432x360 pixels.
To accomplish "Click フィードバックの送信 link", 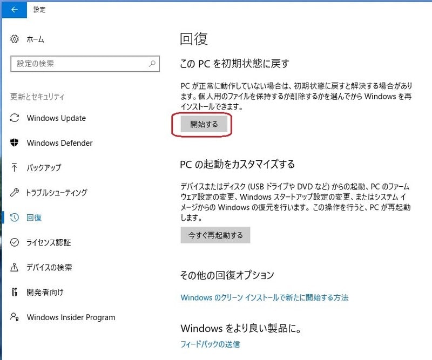I will [x=210, y=344].
